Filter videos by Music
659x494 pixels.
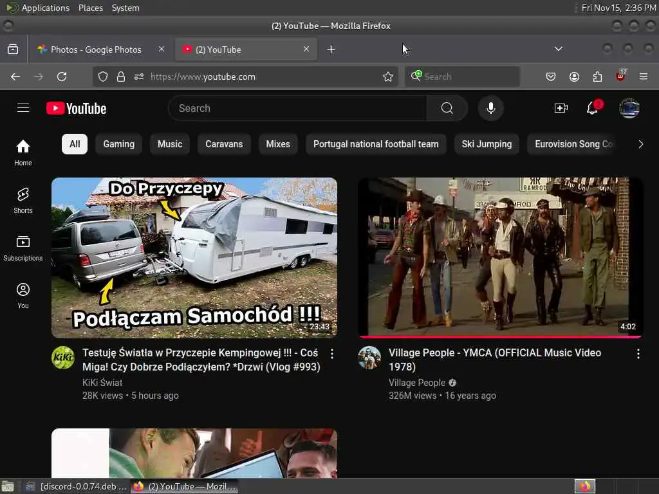(x=170, y=144)
